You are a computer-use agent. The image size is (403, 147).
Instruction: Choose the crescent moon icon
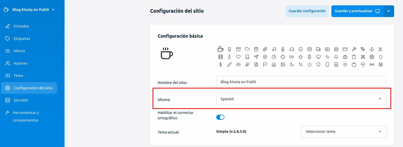(292, 65)
